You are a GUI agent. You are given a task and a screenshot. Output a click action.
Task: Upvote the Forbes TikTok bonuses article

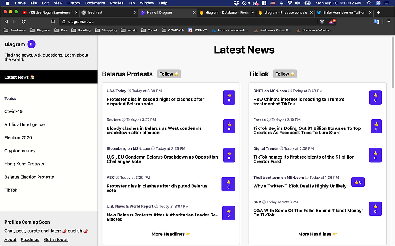[376, 126]
